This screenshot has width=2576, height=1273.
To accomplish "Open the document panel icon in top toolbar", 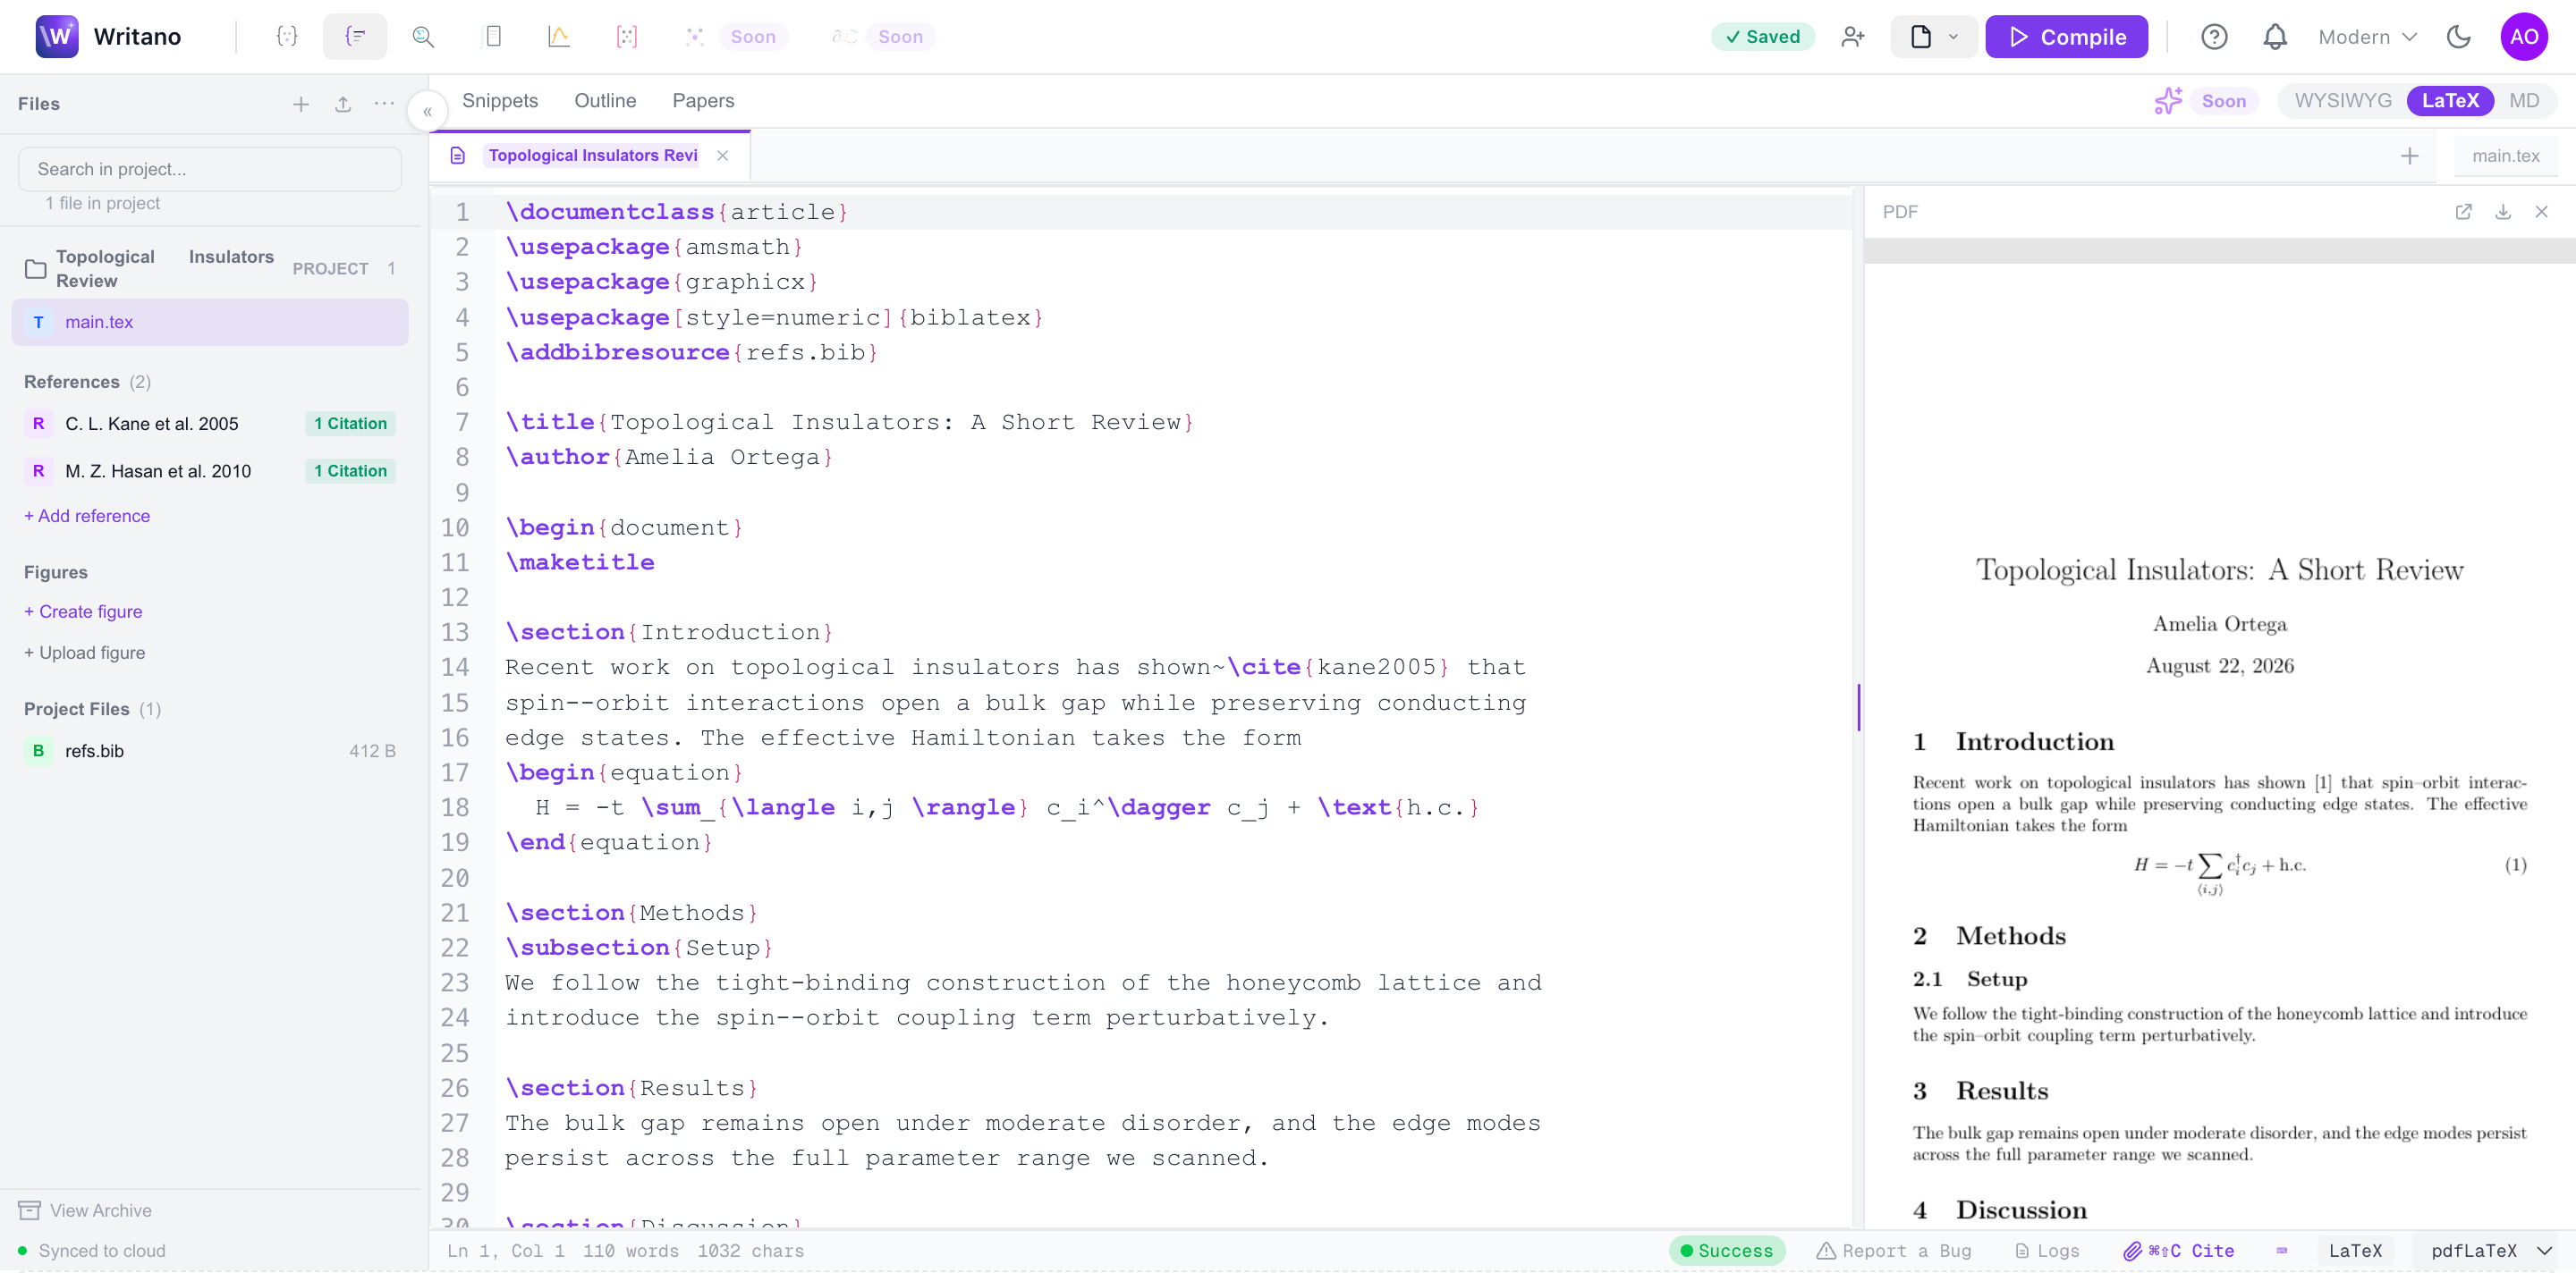I will (492, 37).
